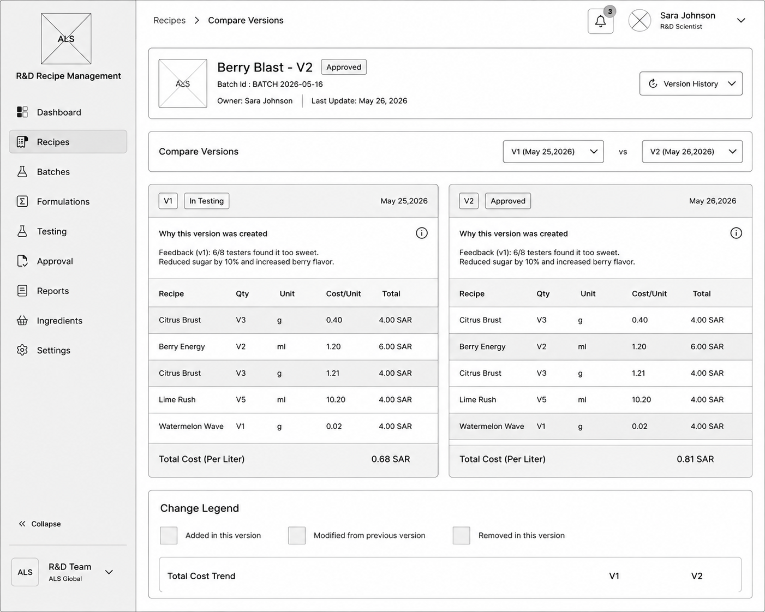This screenshot has width=765, height=612.
Task: Expand the R&D Team workspace switcher
Action: pos(109,572)
